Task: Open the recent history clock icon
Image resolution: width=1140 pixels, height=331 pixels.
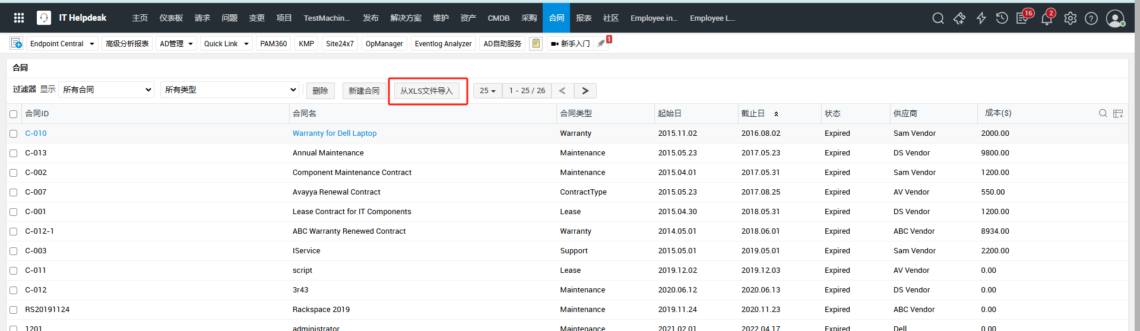Action: click(x=1002, y=18)
